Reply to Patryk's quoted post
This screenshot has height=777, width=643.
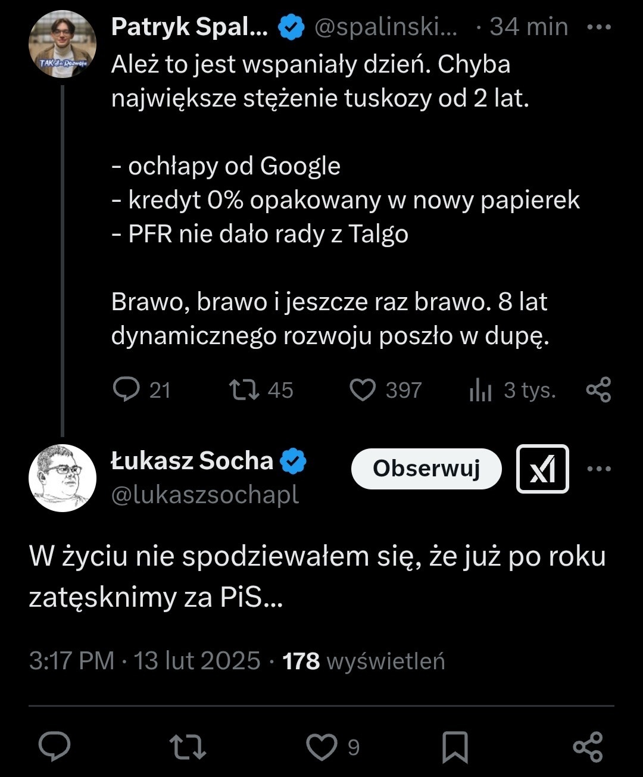tap(126, 390)
